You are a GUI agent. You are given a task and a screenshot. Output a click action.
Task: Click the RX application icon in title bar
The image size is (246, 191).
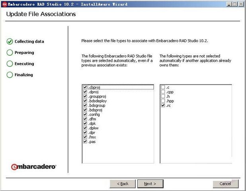(5, 4)
